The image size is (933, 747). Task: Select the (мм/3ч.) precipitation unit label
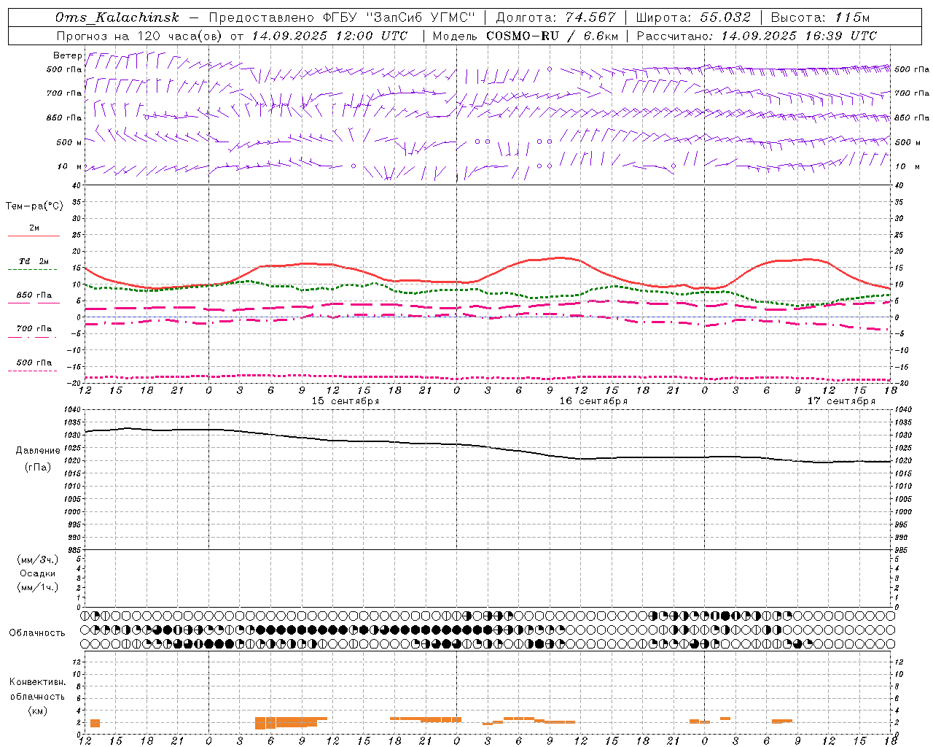pos(37,560)
